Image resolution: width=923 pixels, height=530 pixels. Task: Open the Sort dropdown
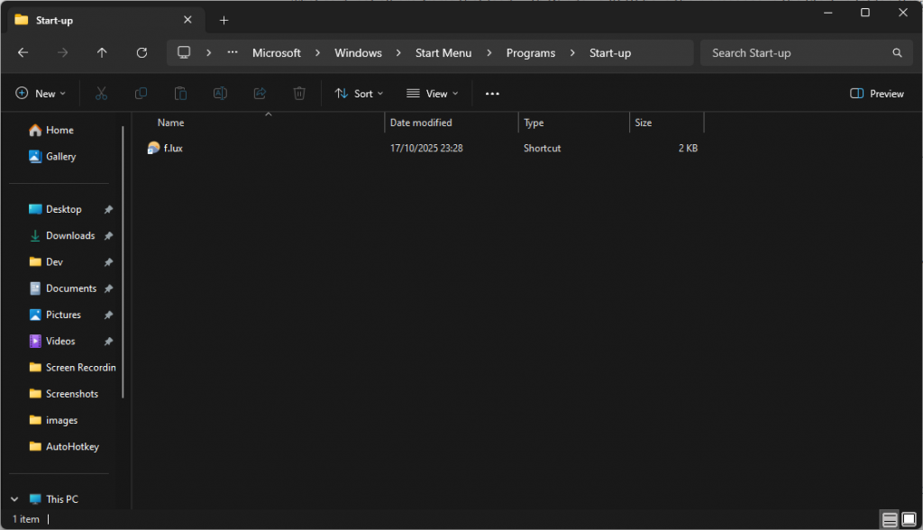click(x=359, y=93)
